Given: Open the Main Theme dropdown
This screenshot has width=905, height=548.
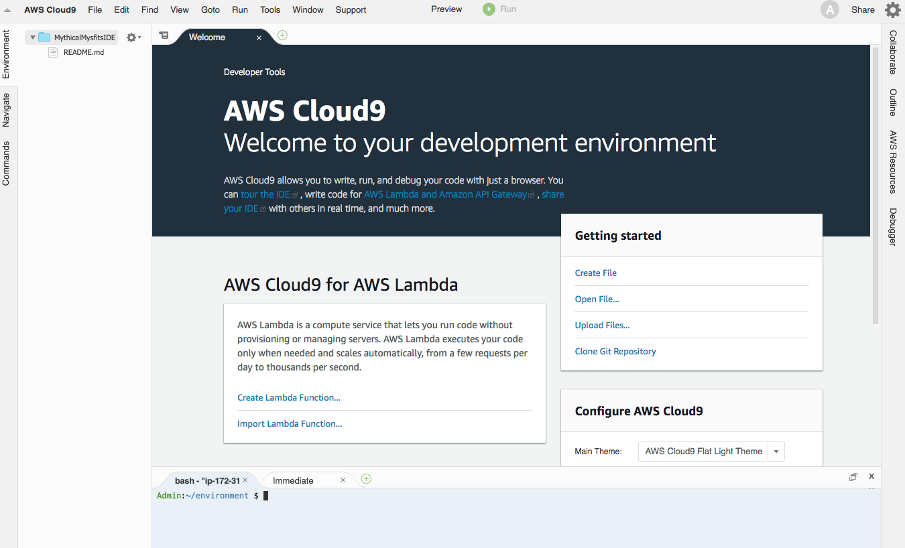Looking at the screenshot, I should pyautogui.click(x=711, y=452).
